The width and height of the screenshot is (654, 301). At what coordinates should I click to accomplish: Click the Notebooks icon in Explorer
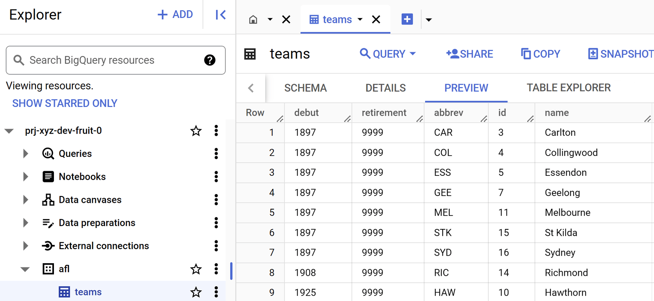click(x=48, y=176)
